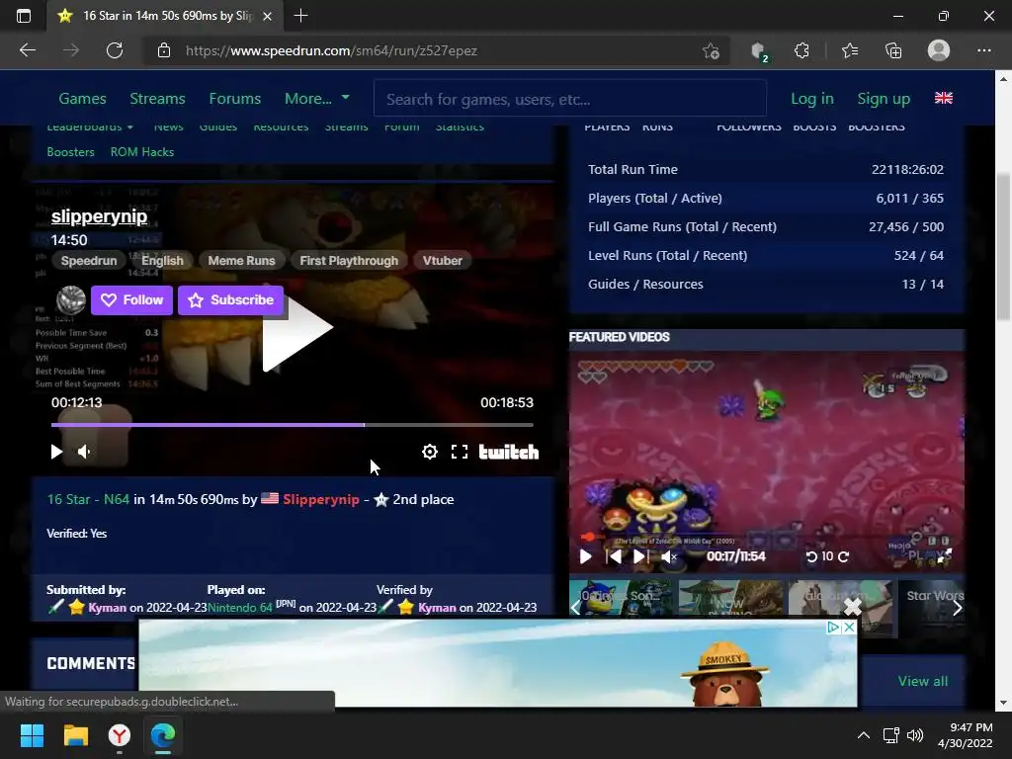Open a new browser tab
Image resolution: width=1012 pixels, height=759 pixels.
click(x=300, y=16)
